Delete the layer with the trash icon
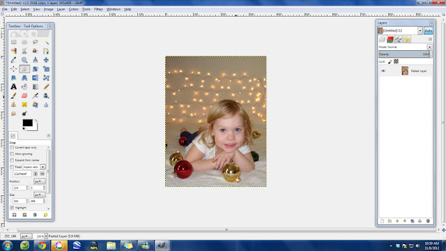The image size is (446, 251). (x=428, y=221)
